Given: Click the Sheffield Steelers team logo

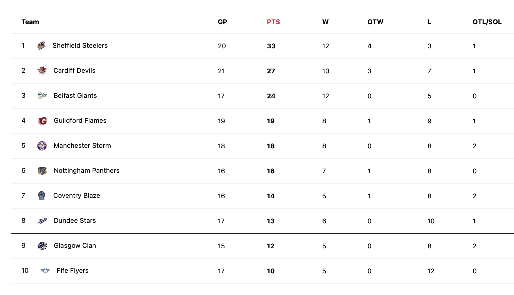Looking at the screenshot, I should click(x=41, y=46).
